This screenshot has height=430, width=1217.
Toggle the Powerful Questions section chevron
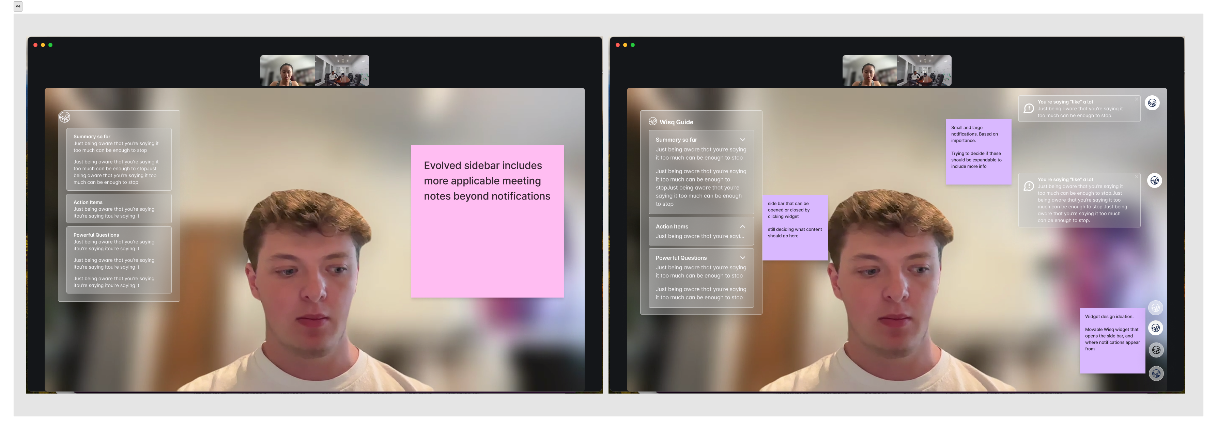(742, 258)
